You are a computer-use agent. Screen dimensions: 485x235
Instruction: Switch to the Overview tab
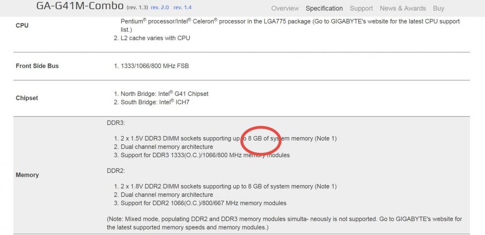click(x=285, y=8)
